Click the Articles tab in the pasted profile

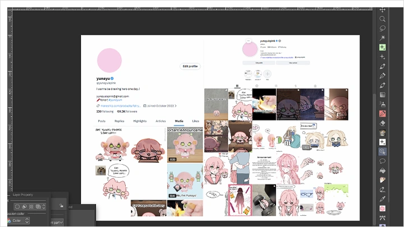tap(160, 121)
